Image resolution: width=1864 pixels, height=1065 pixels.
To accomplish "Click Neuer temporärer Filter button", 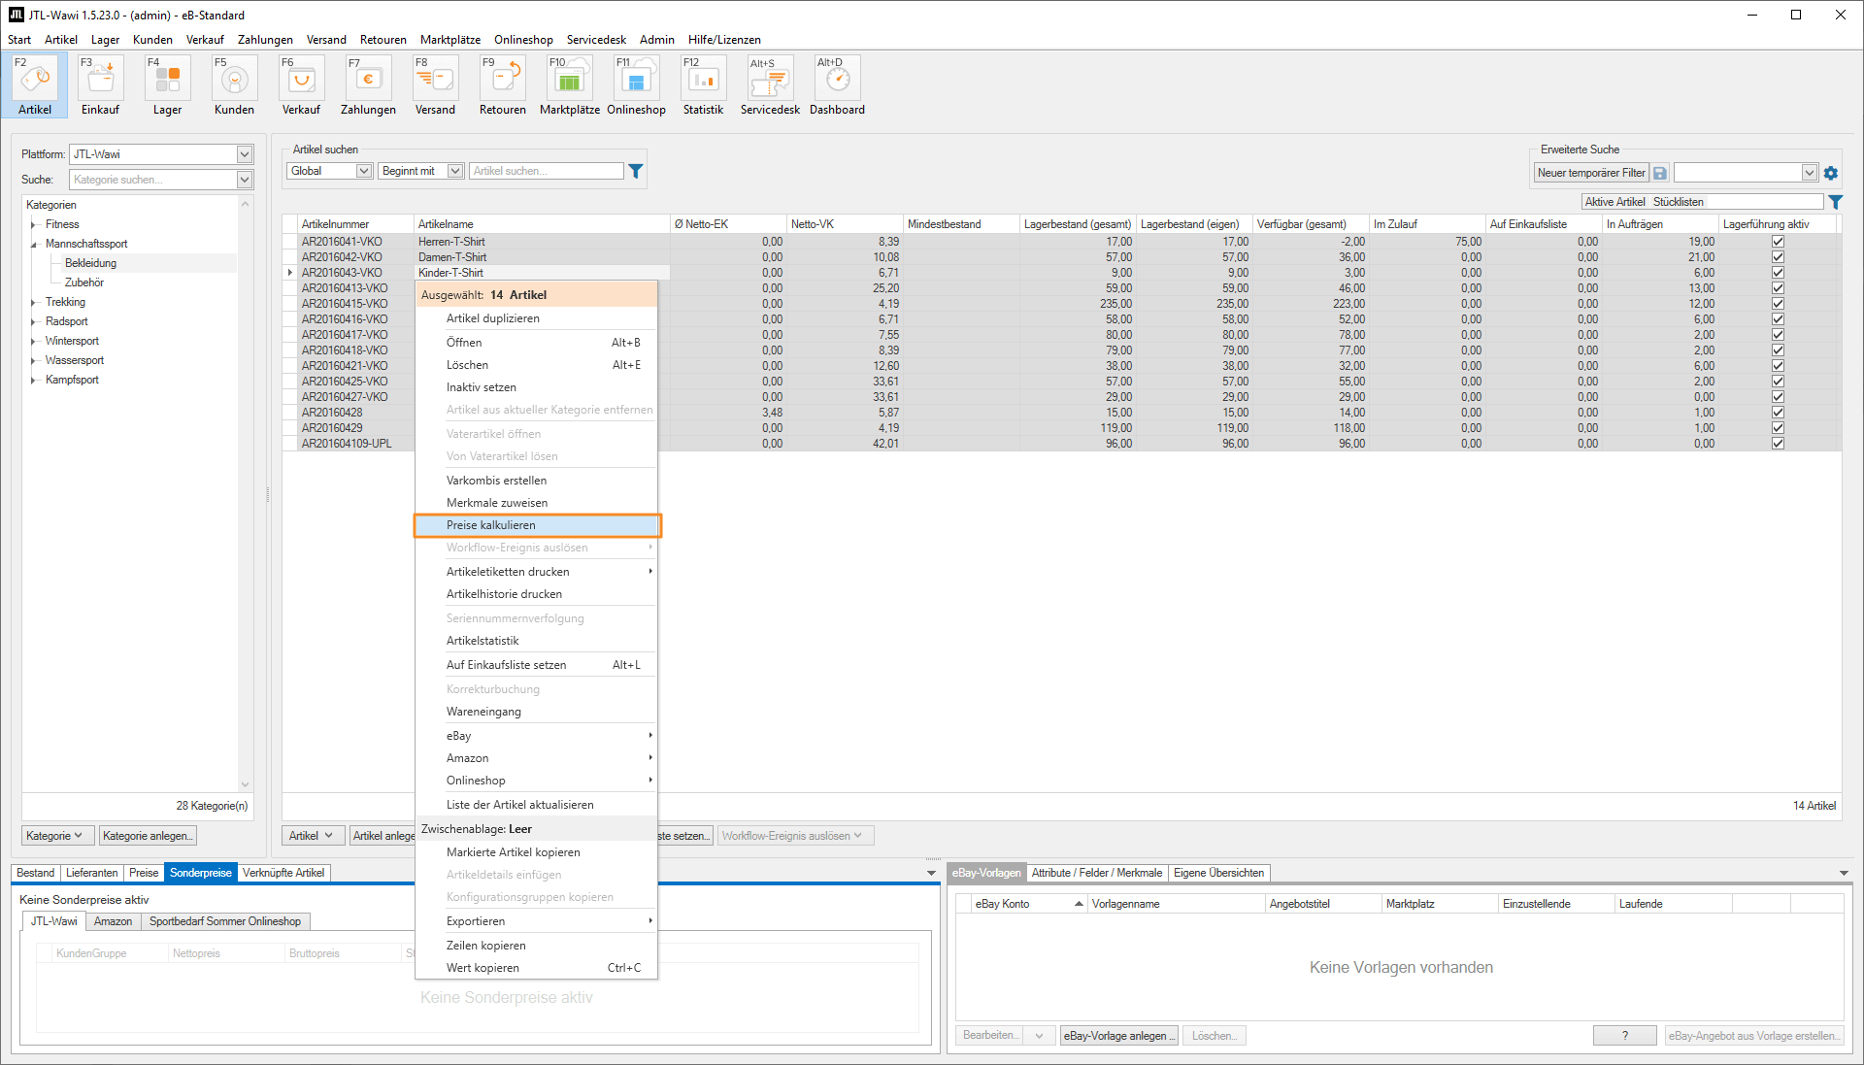I will click(1591, 173).
